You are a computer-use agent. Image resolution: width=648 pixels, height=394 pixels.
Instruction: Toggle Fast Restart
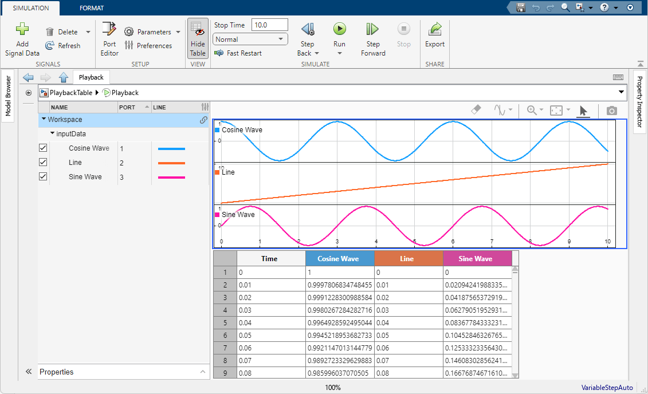pos(238,53)
